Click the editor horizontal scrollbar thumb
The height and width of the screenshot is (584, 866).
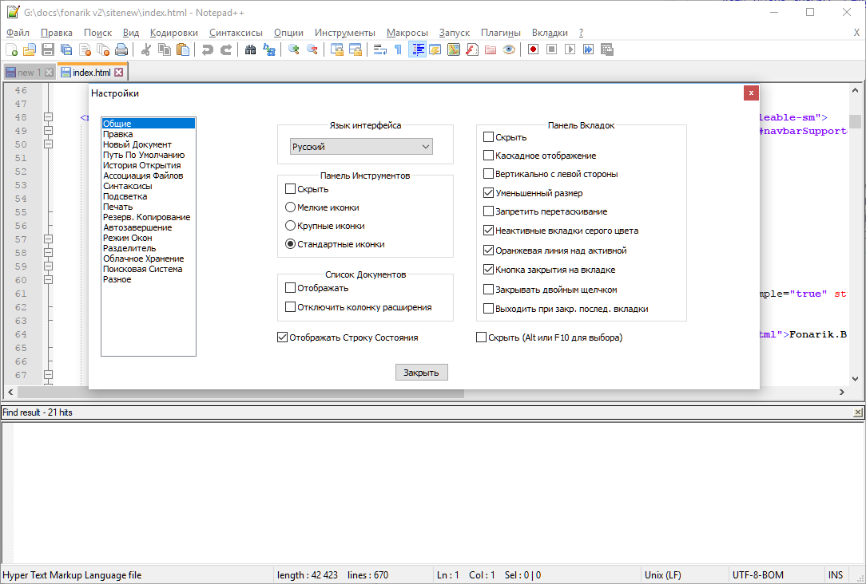click(240, 392)
